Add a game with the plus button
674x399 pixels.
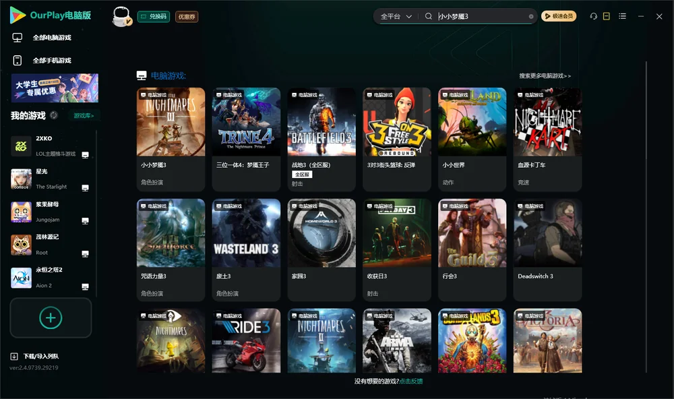(51, 318)
